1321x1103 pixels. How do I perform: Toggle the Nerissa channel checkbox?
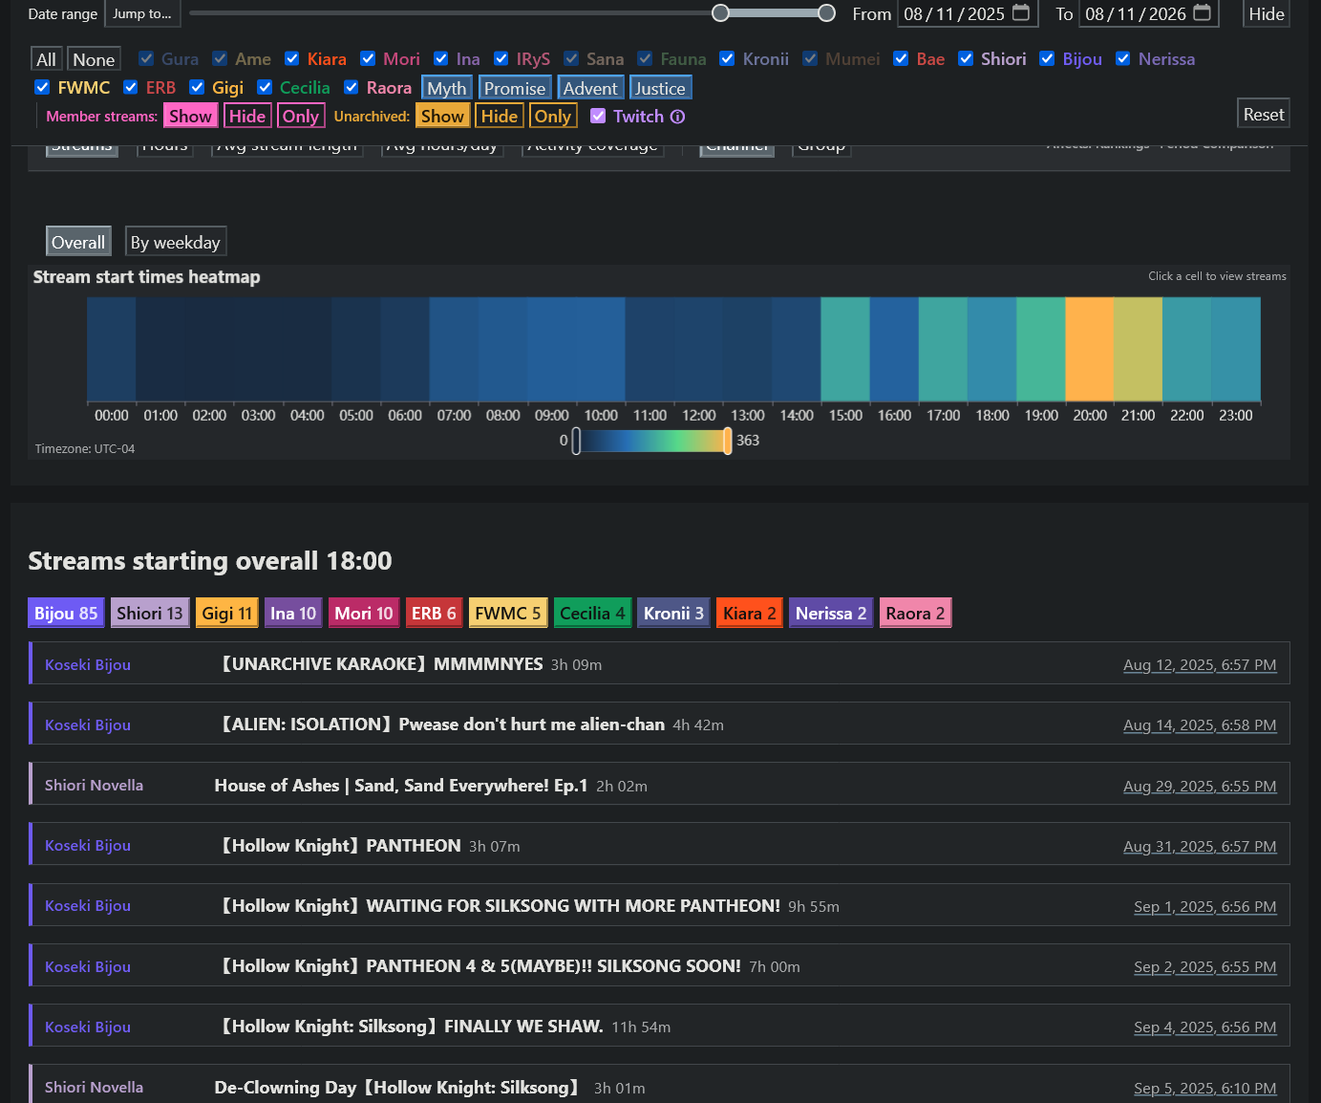click(1123, 59)
